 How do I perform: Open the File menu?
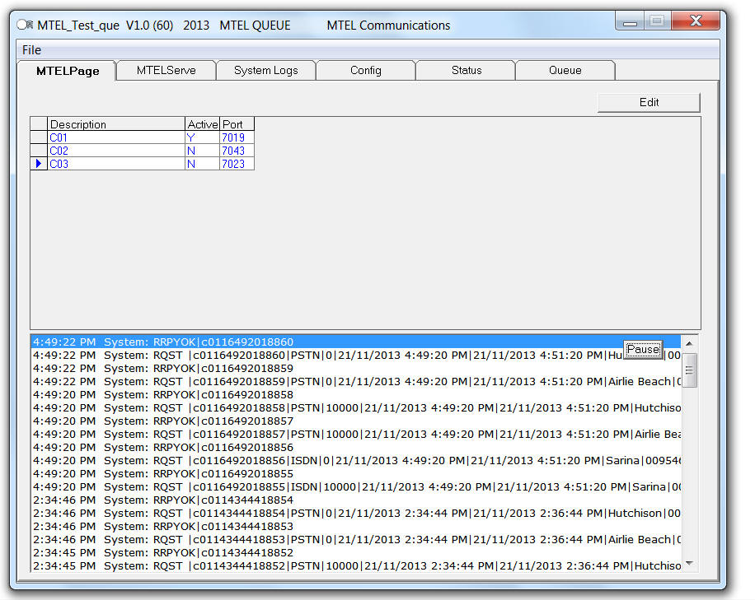tap(31, 50)
